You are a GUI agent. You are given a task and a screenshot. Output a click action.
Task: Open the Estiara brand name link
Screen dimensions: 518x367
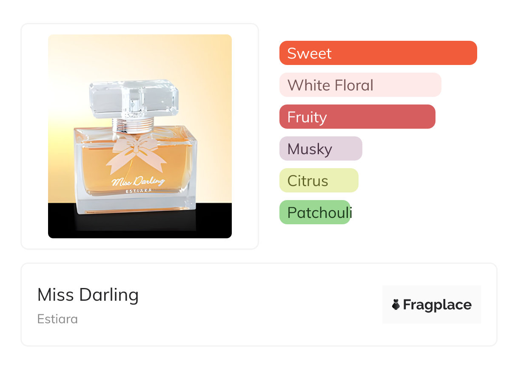click(57, 319)
